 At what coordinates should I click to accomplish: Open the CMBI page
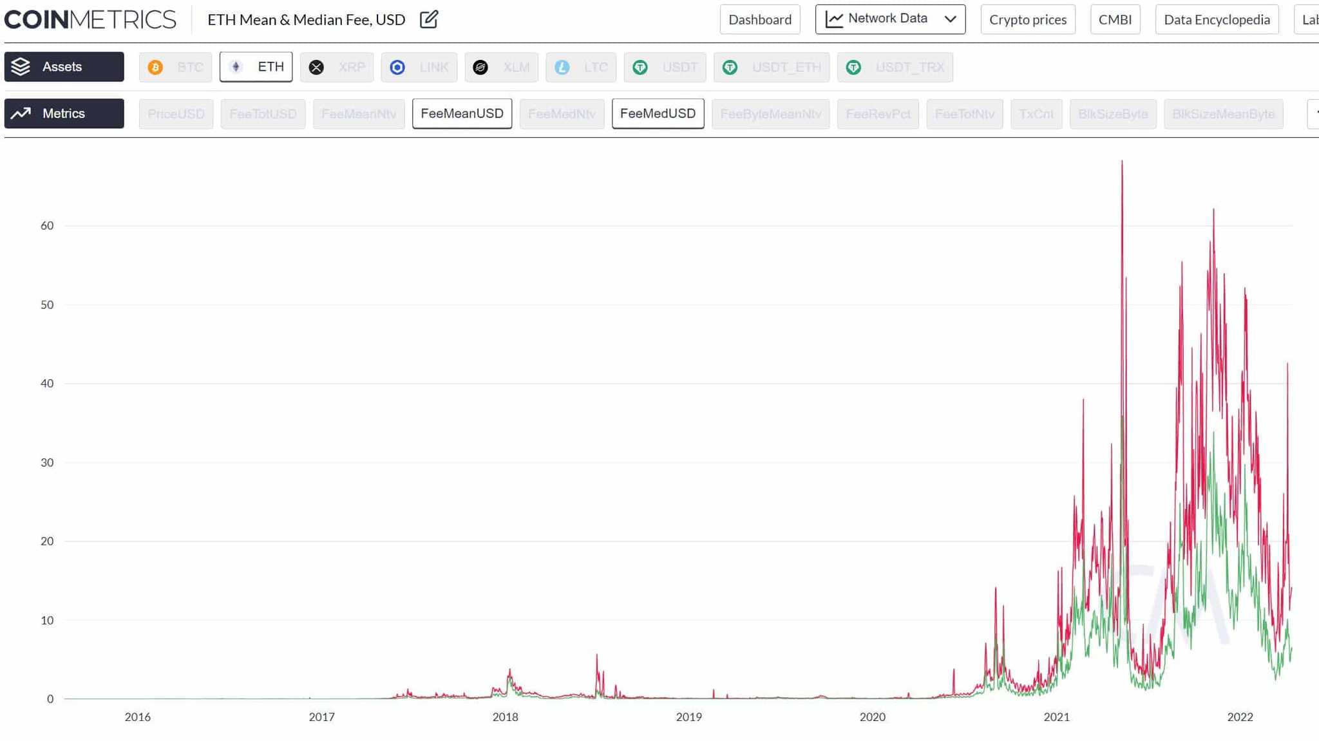1115,19
